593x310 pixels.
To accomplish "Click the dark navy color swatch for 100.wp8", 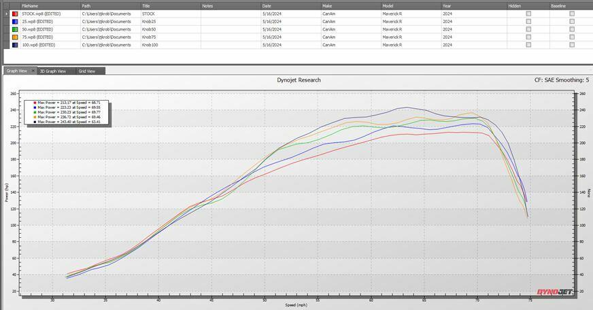I will click(x=15, y=45).
